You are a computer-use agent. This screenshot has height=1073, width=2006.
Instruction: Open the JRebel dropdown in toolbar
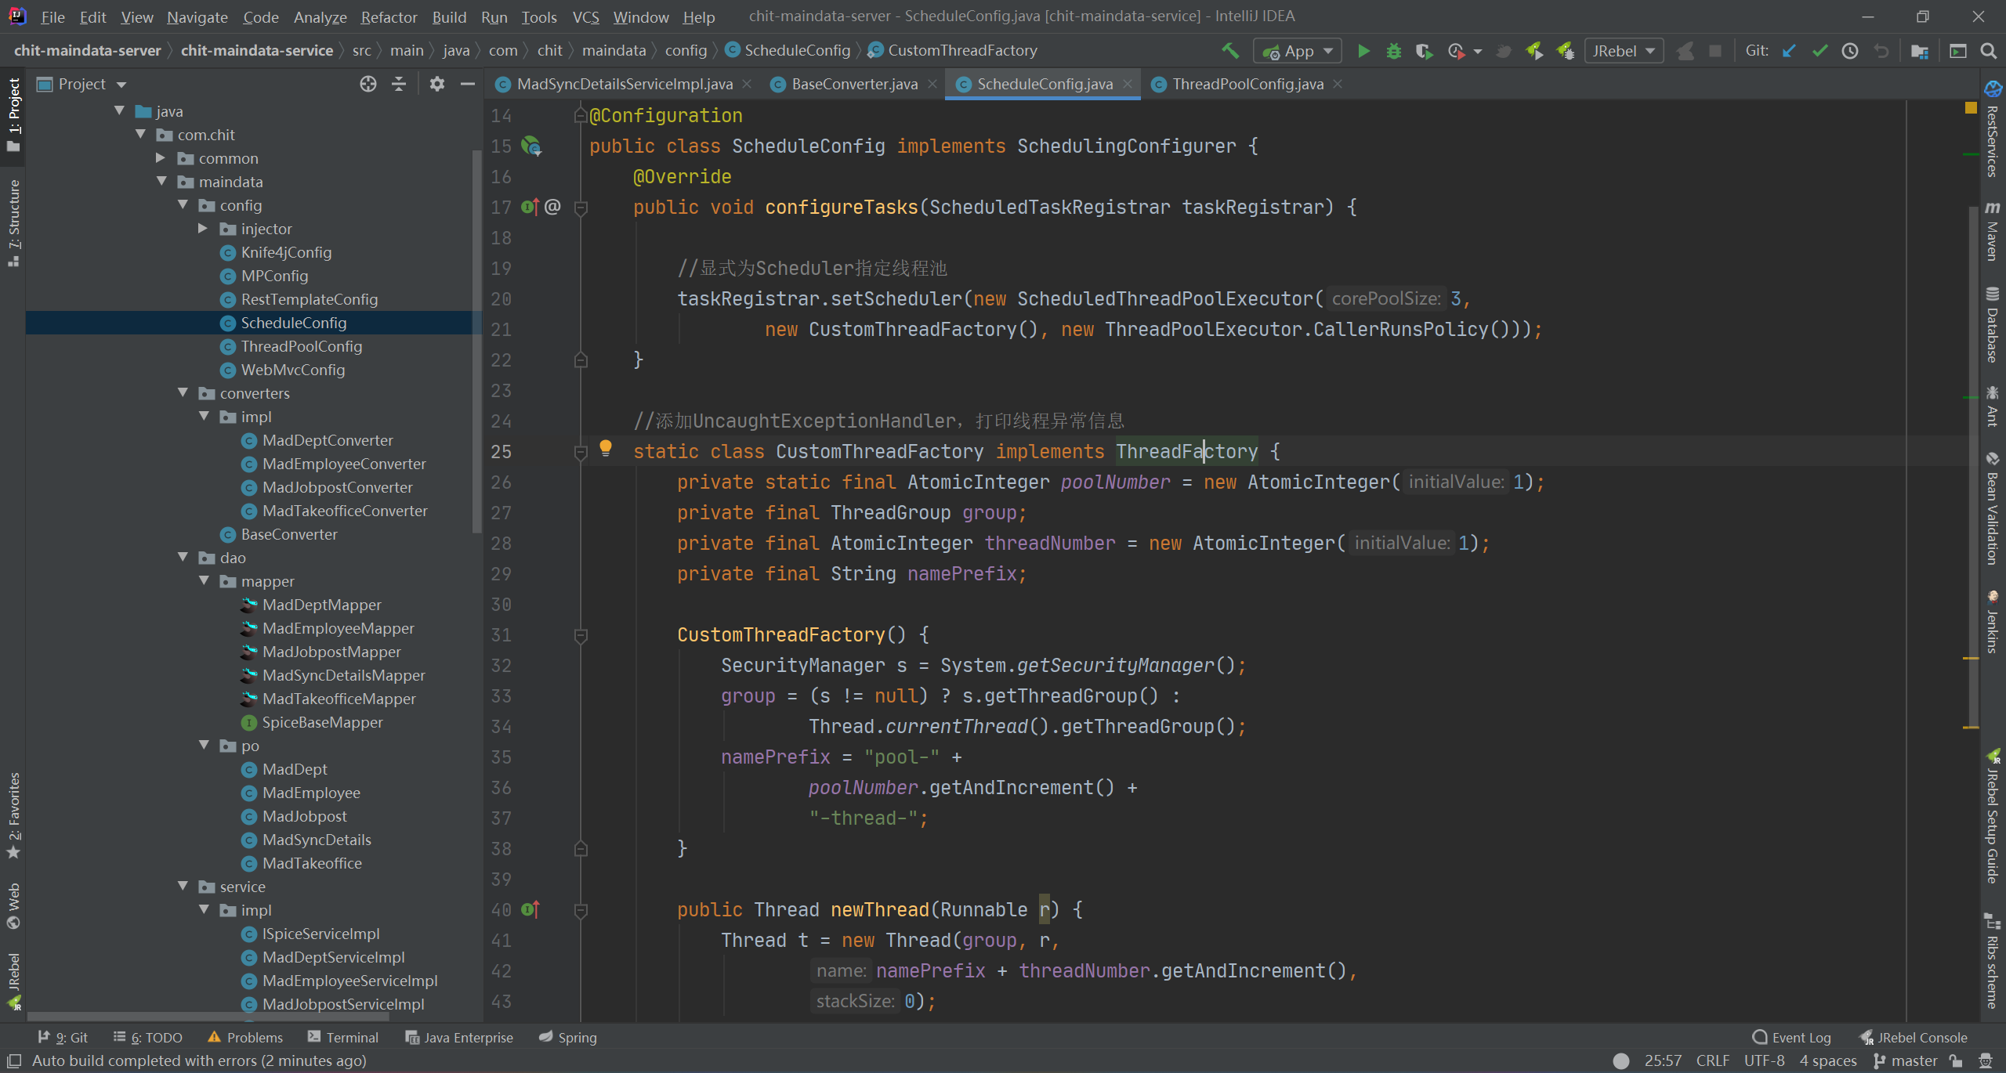1624,51
